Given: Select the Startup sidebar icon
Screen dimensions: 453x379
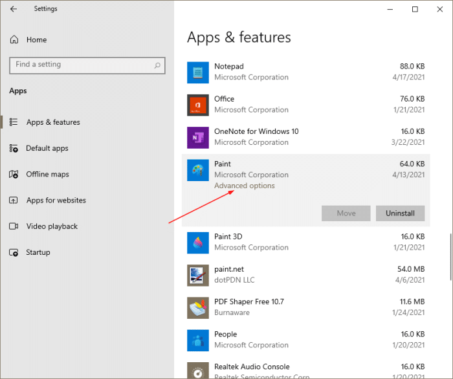Looking at the screenshot, I should tap(14, 252).
